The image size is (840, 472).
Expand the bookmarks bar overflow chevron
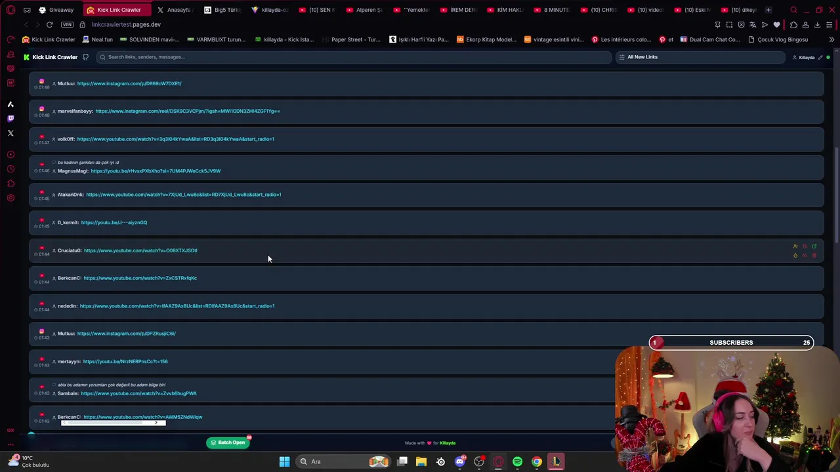click(831, 39)
